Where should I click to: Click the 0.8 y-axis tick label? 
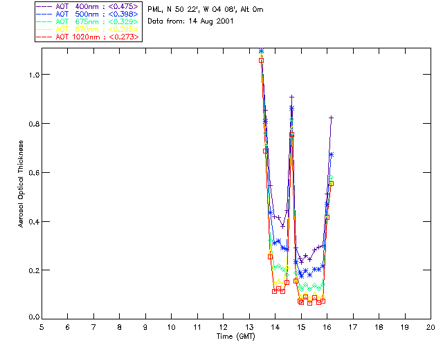[33, 124]
